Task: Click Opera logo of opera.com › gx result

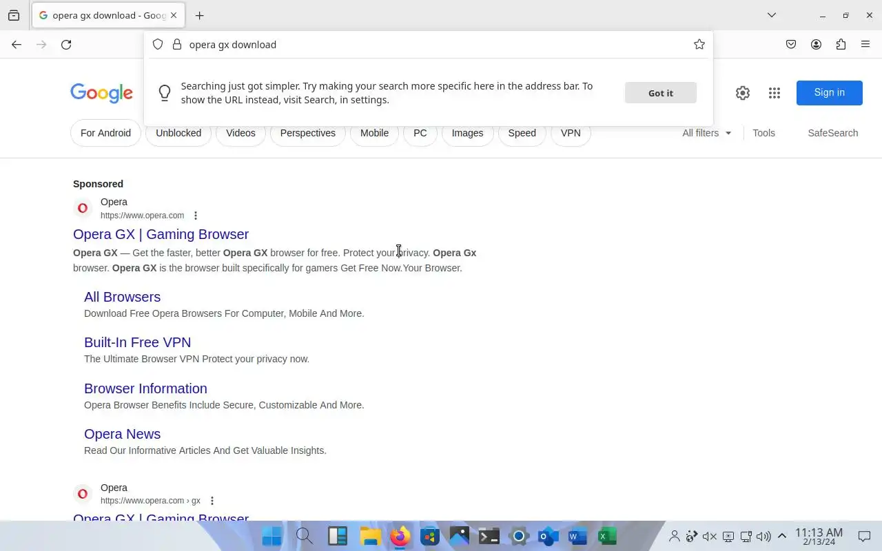Action: [x=83, y=494]
